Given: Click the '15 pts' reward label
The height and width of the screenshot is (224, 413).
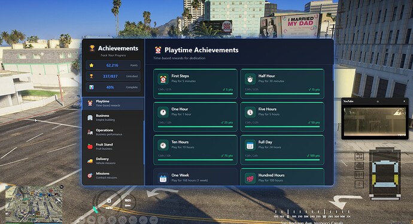Looking at the screenshot, I should [x=314, y=90].
